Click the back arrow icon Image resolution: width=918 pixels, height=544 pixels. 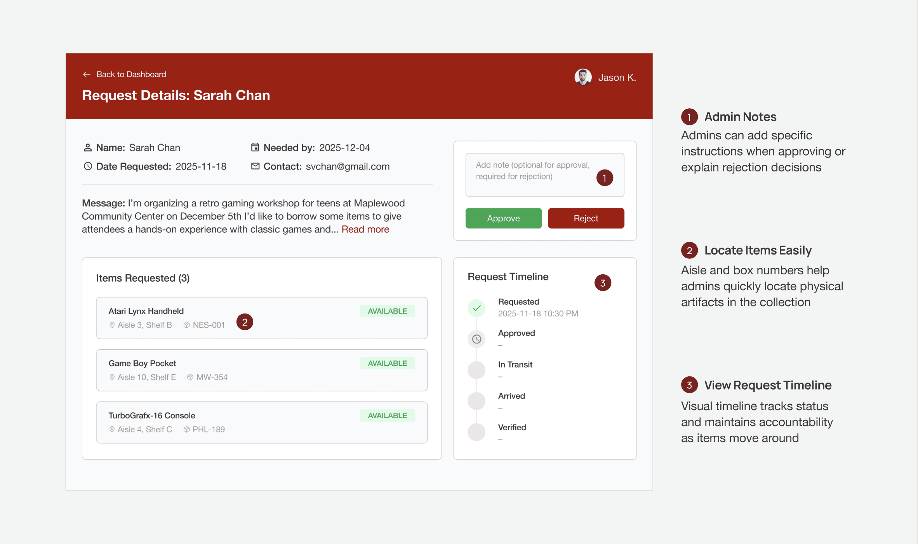click(x=87, y=74)
